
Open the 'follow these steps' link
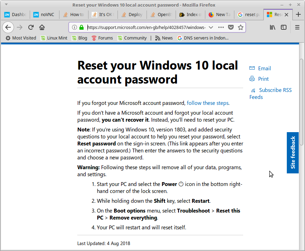pos(207,103)
